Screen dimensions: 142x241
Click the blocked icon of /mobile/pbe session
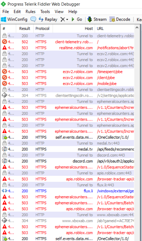coord(4,84)
